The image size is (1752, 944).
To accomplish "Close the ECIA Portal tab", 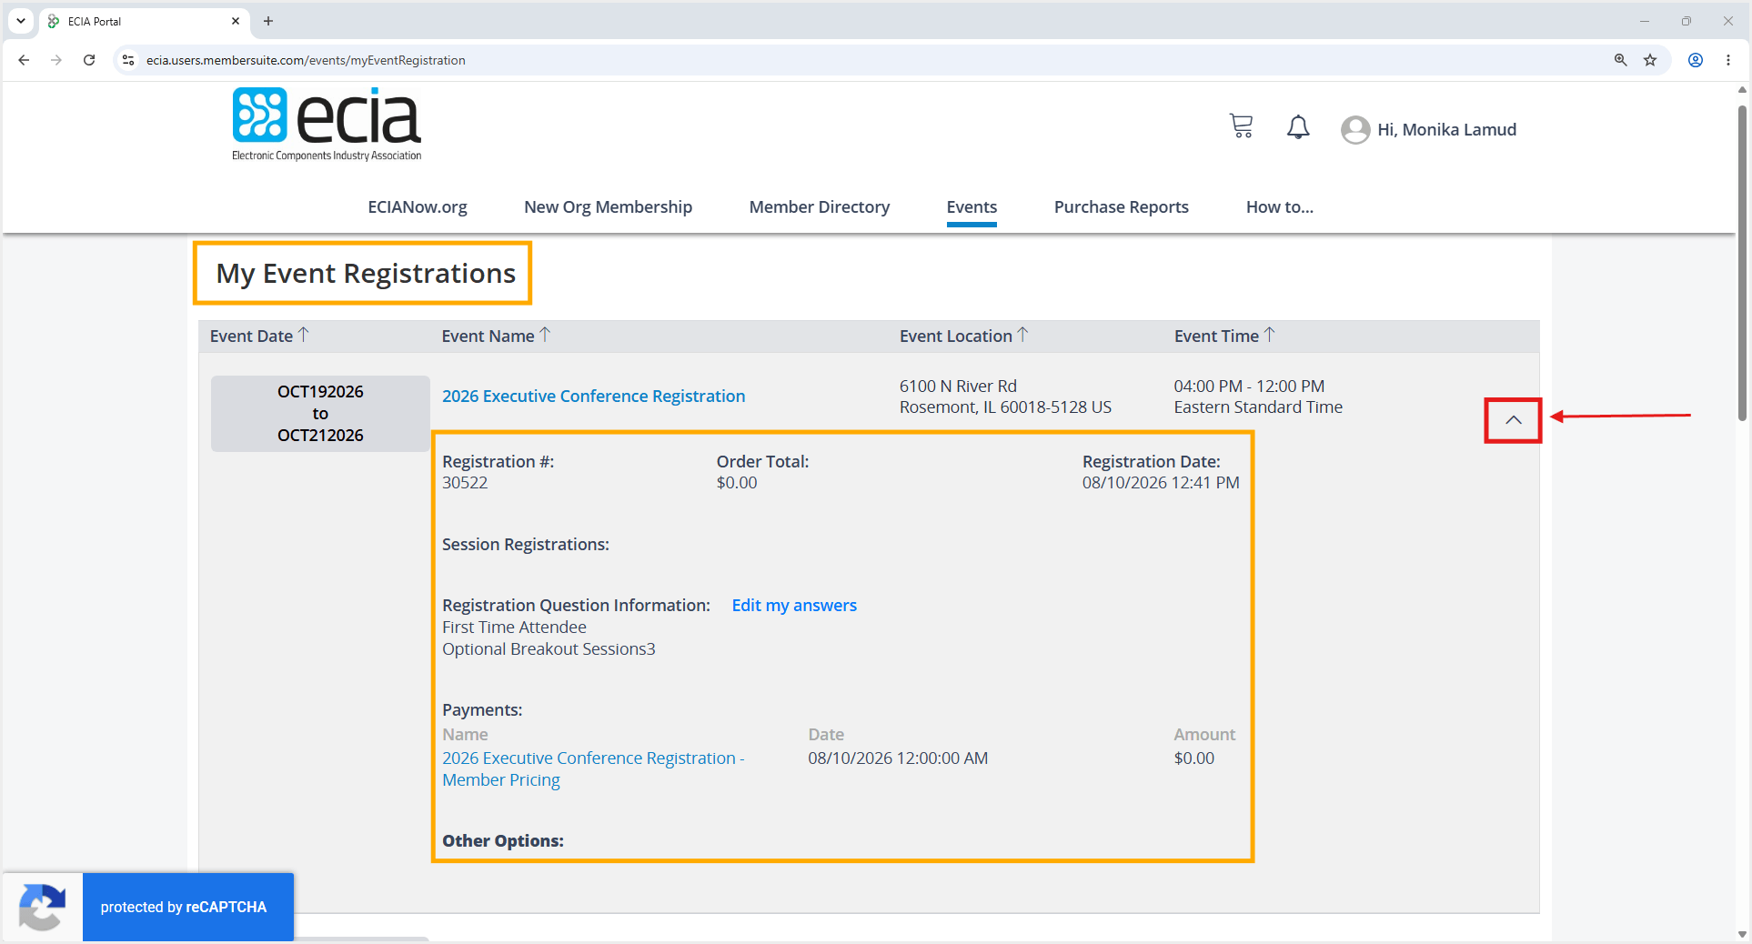I will point(236,21).
